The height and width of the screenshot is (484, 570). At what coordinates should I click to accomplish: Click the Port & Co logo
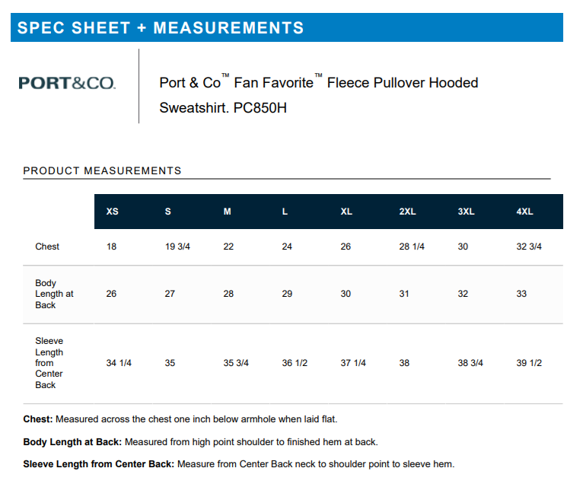click(67, 82)
